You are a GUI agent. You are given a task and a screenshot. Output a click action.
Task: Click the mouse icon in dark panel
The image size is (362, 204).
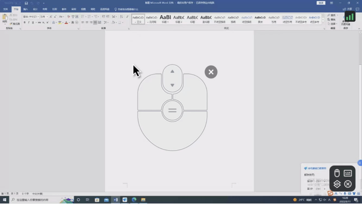coord(337,173)
